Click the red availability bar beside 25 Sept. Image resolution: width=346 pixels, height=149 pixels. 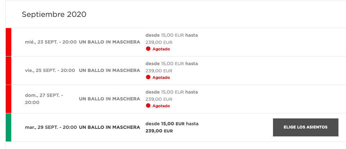pyautogui.click(x=8, y=71)
